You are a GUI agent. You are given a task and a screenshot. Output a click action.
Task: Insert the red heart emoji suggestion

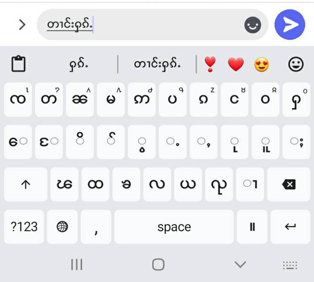(x=236, y=64)
